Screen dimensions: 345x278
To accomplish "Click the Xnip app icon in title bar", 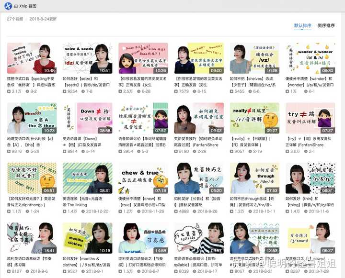I will (8, 6).
